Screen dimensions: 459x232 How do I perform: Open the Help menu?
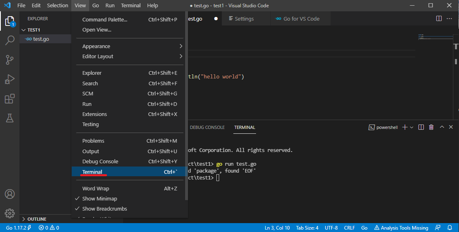(152, 5)
